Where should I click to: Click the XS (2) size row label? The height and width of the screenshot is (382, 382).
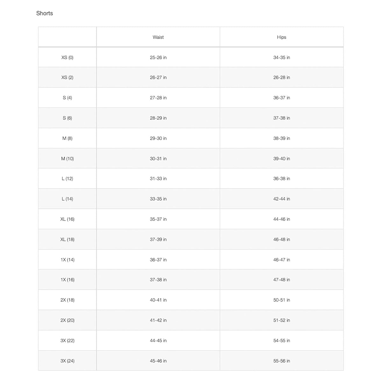pos(67,78)
